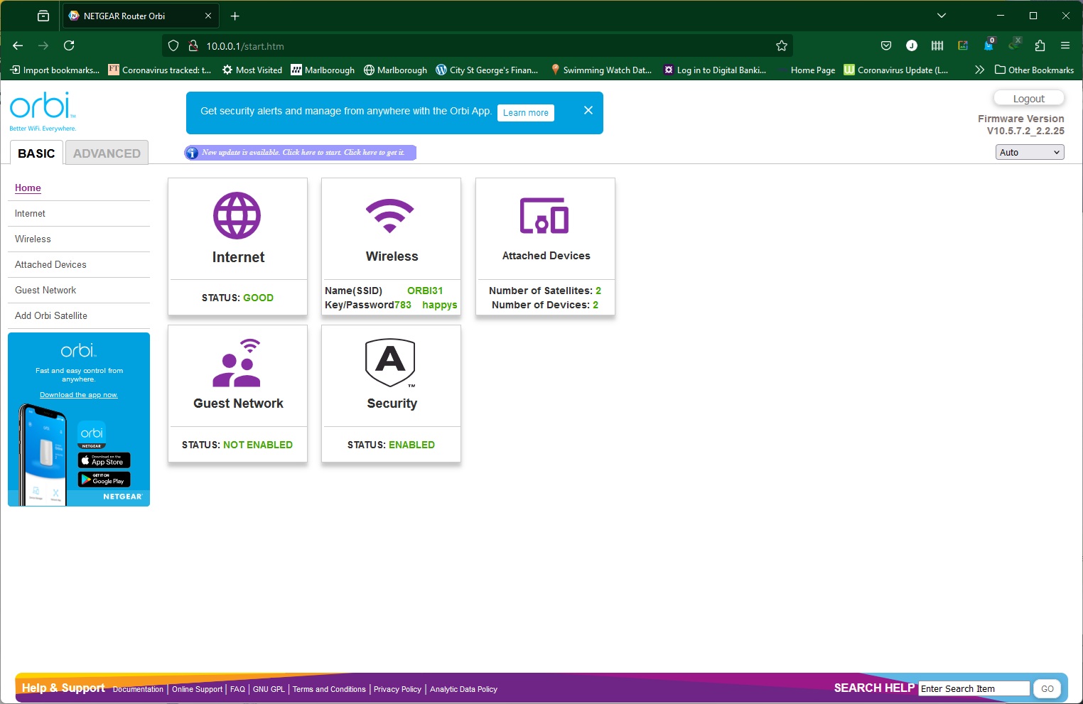Switch to the BASIC tab
The height and width of the screenshot is (704, 1083).
tap(36, 153)
